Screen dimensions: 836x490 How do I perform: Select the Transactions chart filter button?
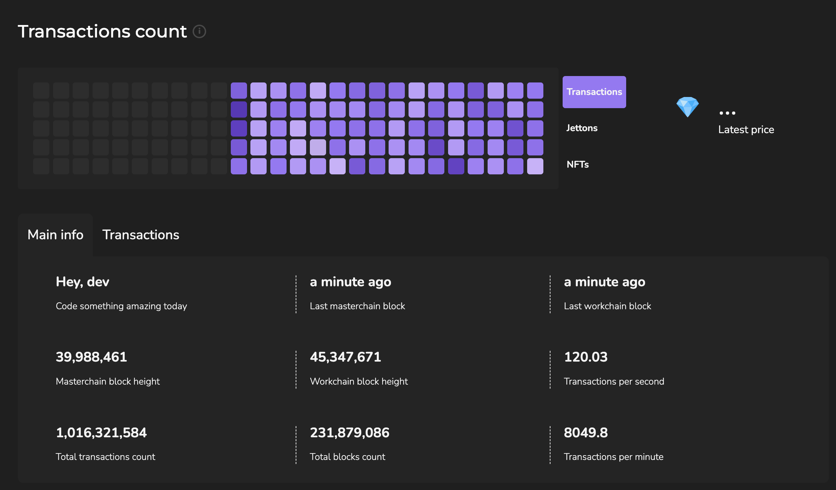coord(594,92)
